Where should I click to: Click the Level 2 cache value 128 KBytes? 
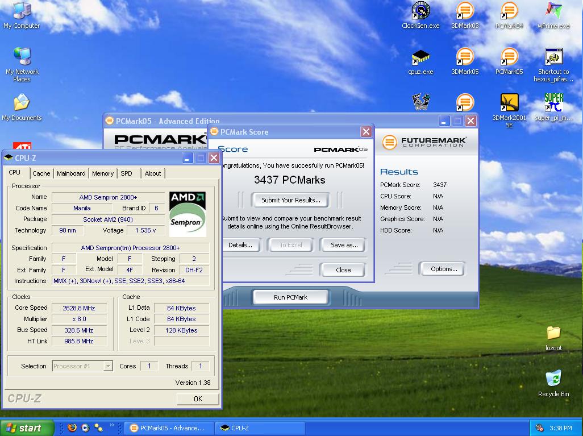tap(181, 330)
